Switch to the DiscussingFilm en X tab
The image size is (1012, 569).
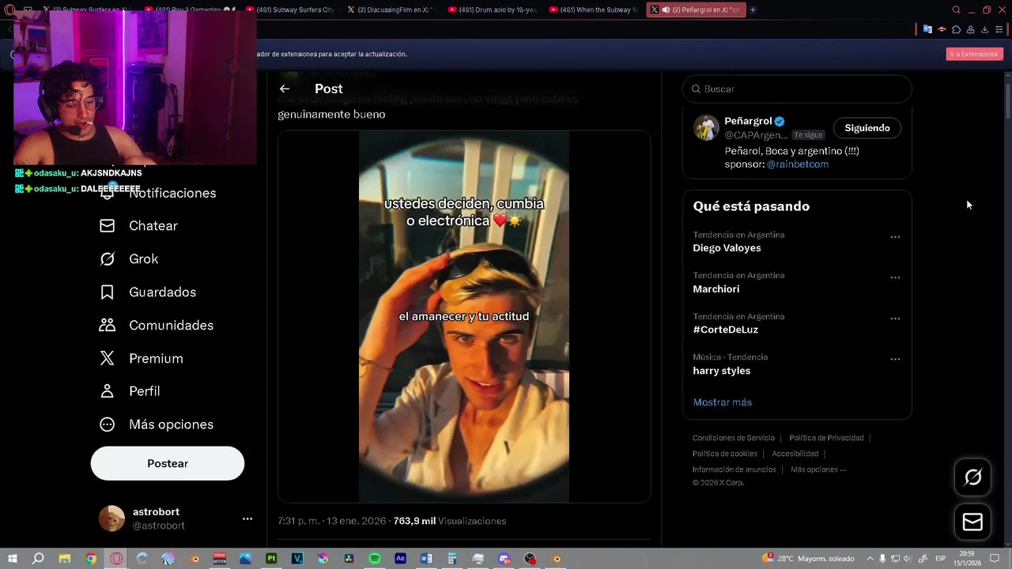point(392,9)
